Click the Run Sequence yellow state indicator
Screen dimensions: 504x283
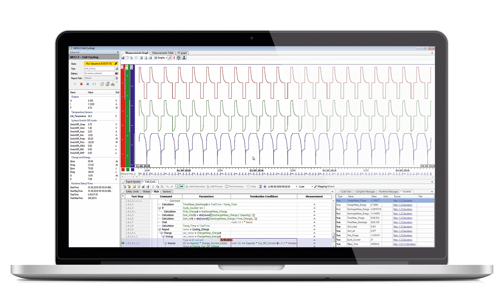click(99, 63)
